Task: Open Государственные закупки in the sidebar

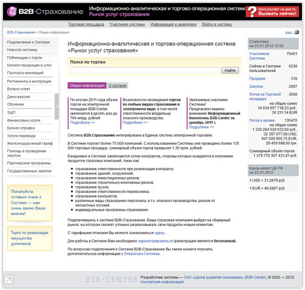Action: coord(29,171)
